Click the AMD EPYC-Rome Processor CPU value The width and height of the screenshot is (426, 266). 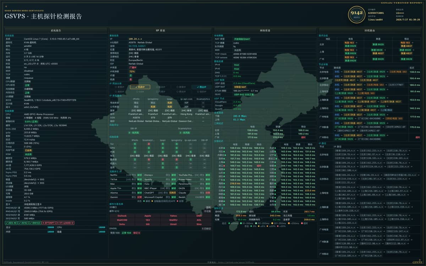39,114
